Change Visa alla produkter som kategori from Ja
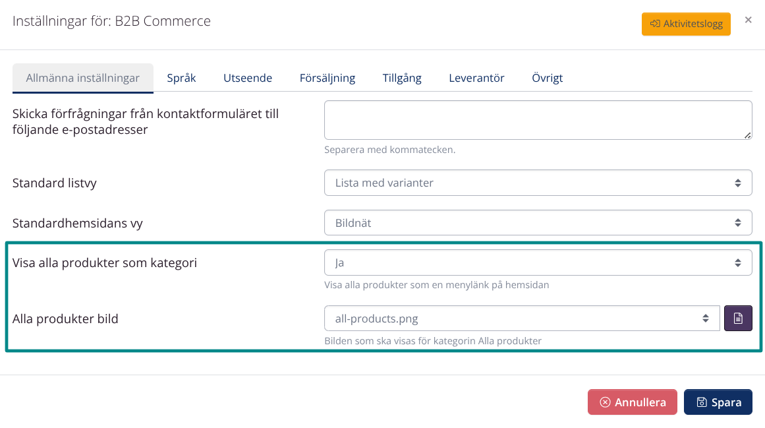765x428 pixels. point(537,262)
